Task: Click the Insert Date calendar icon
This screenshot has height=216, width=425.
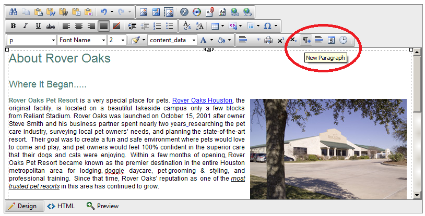Action: 331,40
